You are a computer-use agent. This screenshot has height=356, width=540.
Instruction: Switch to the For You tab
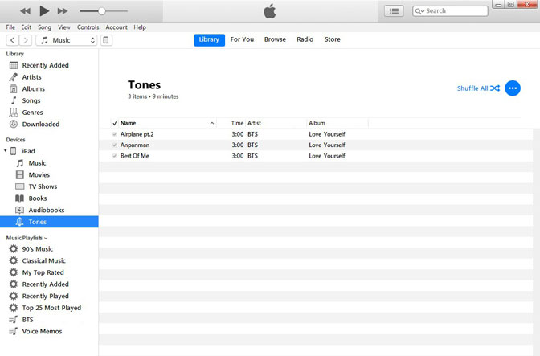(242, 39)
